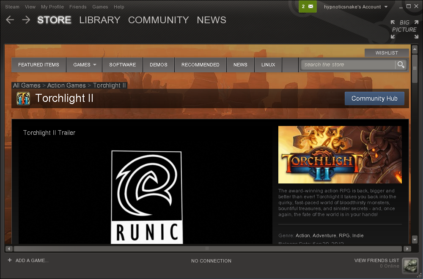Click the plus icon beside Add a Game
Screen dimensions: 423x279
[10, 260]
